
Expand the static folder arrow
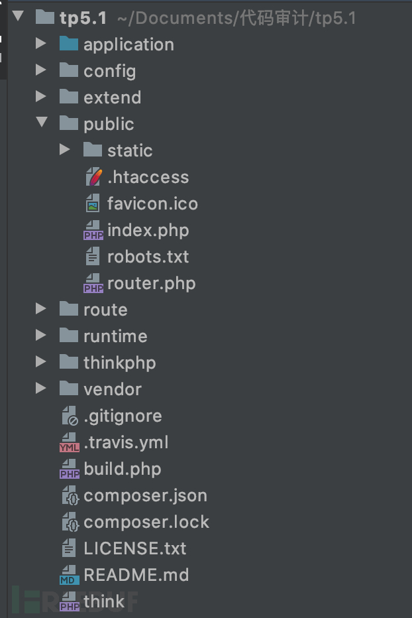click(x=65, y=149)
